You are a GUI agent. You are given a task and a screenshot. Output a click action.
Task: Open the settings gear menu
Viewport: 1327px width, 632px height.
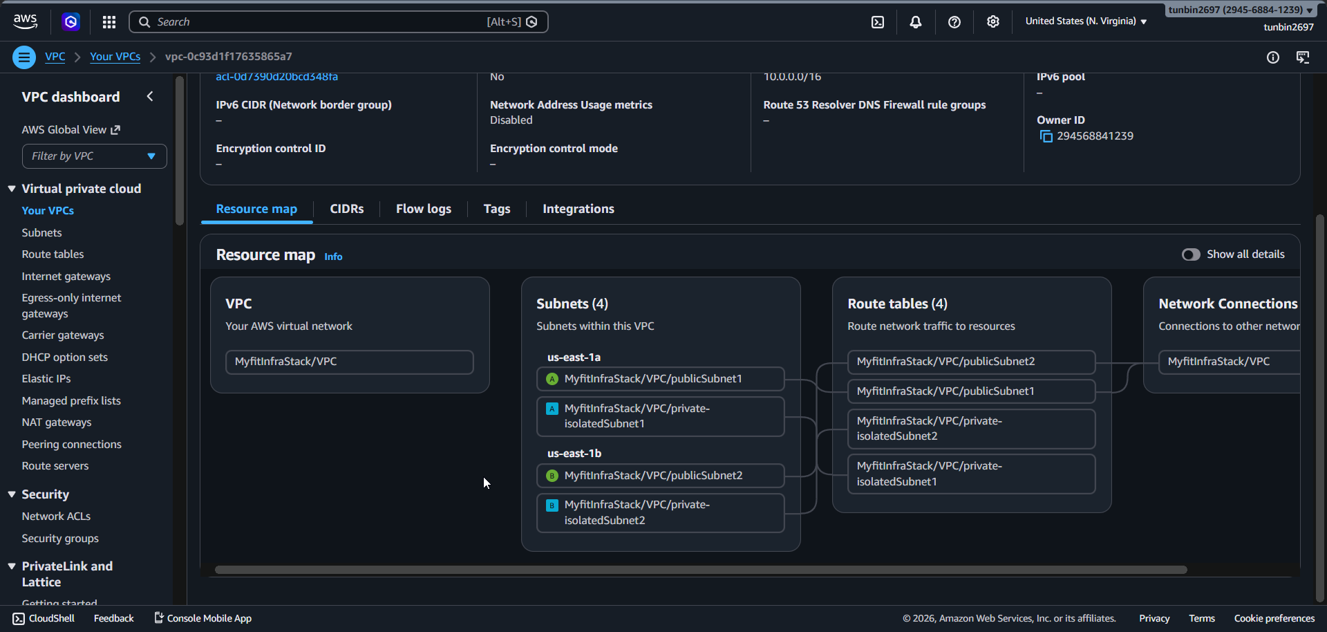click(x=993, y=22)
